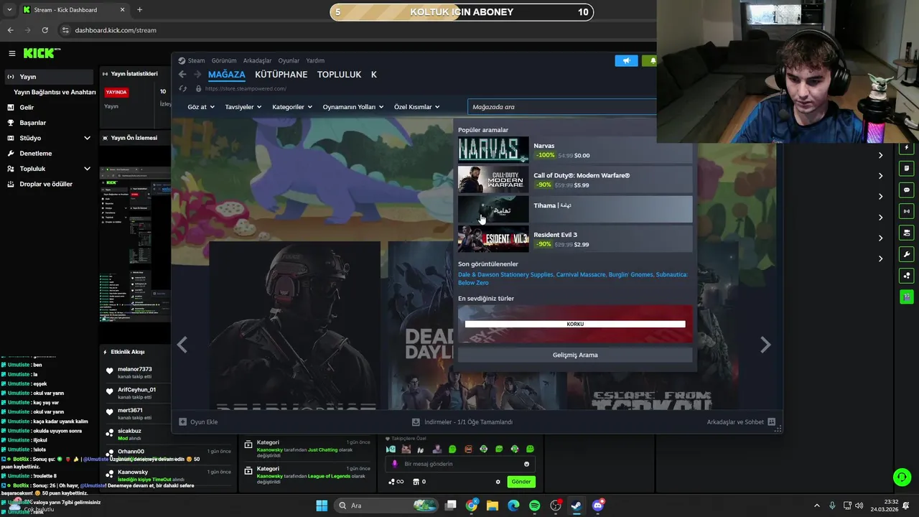Open the Kategoriler dropdown in Steam store

click(x=292, y=107)
